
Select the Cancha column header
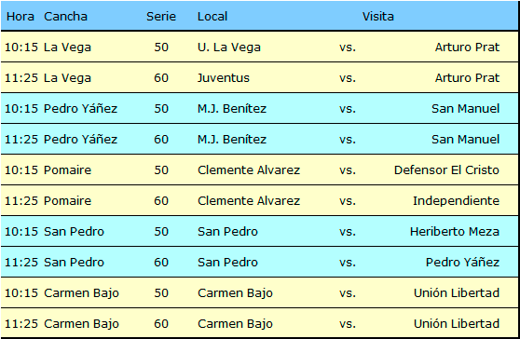[x=65, y=16]
